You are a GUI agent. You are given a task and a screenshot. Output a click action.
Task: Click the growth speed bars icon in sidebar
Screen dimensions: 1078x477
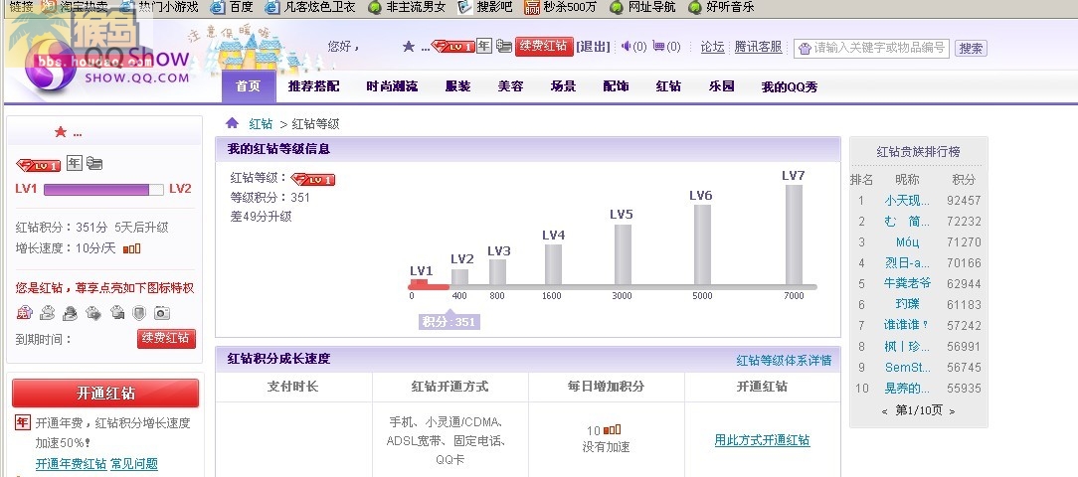point(131,248)
